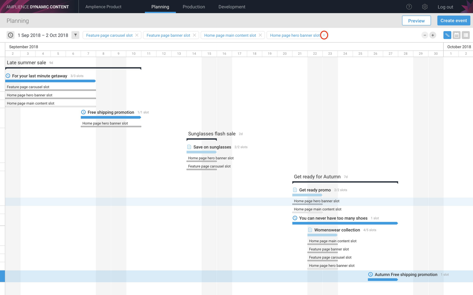Click the Womenswear collection progress bar
This screenshot has width=473, height=295.
tap(323, 235)
